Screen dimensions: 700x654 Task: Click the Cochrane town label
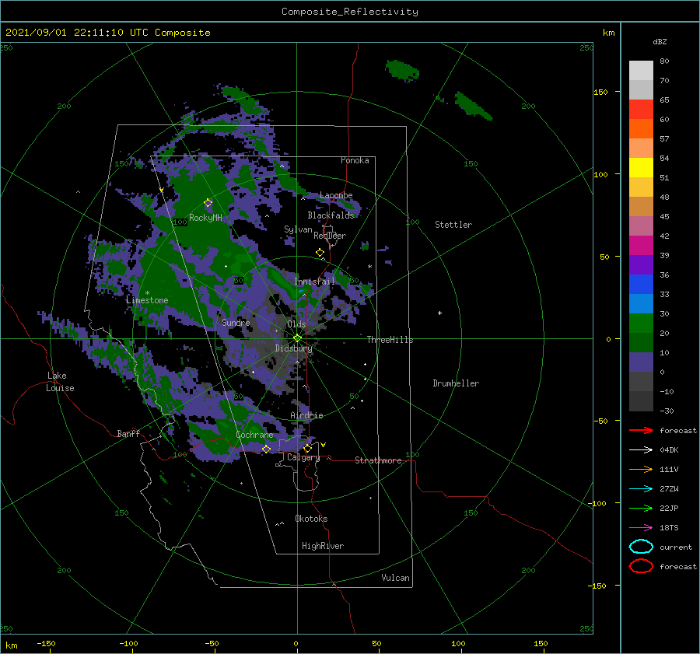click(x=254, y=435)
